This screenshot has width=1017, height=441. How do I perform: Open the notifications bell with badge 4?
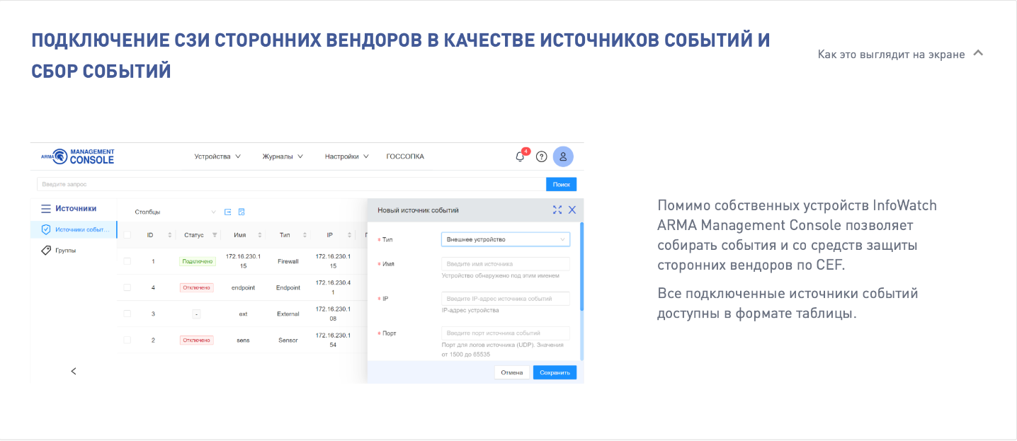pyautogui.click(x=521, y=156)
